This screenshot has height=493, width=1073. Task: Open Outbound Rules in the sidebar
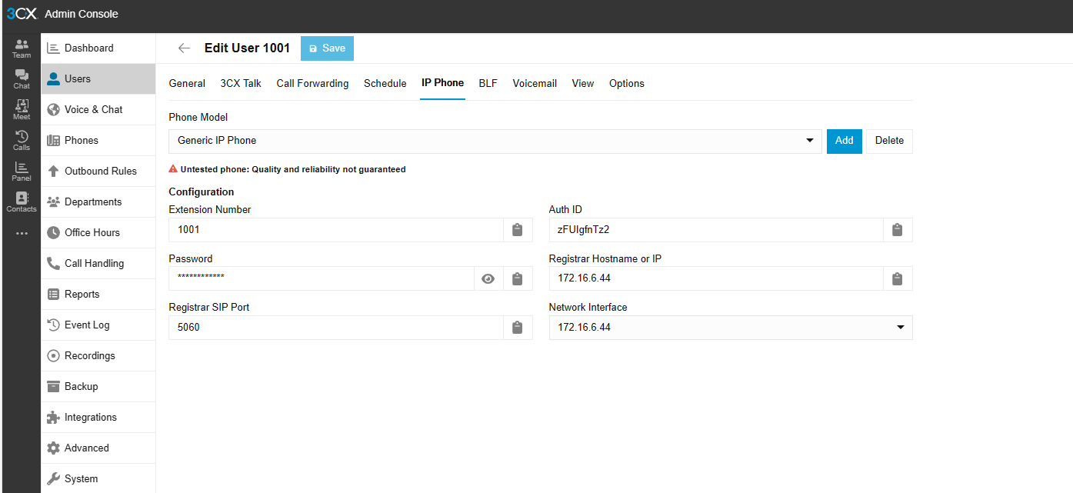point(98,171)
